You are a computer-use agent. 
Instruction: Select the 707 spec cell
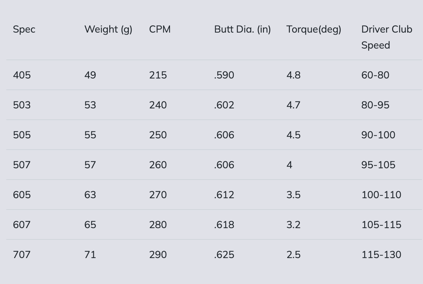22,255
